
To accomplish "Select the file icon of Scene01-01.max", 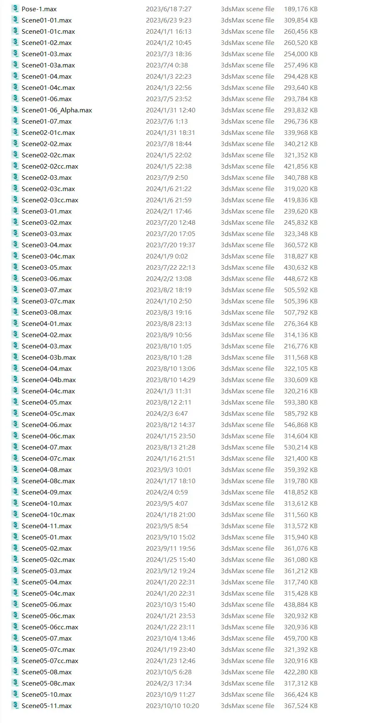I will point(15,20).
